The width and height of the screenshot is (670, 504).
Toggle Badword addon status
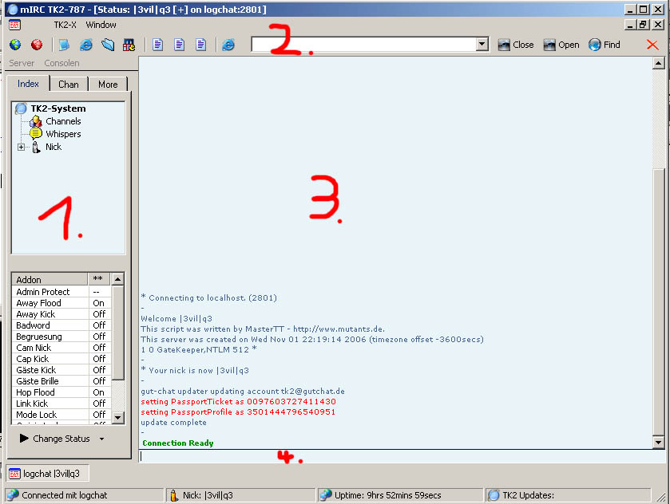point(98,325)
